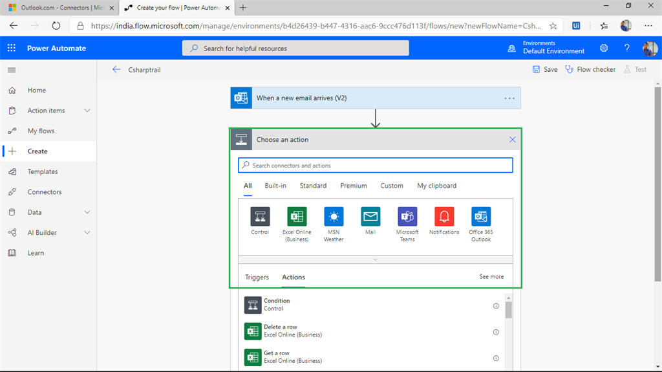Image resolution: width=662 pixels, height=372 pixels.
Task: Open the When a new email arrives trigger
Action: 376,98
